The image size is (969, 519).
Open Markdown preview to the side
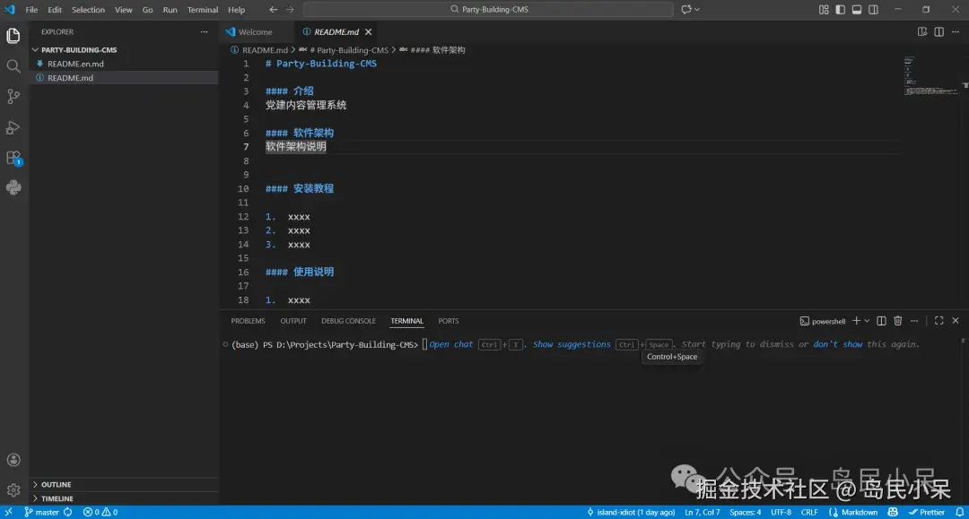922,31
